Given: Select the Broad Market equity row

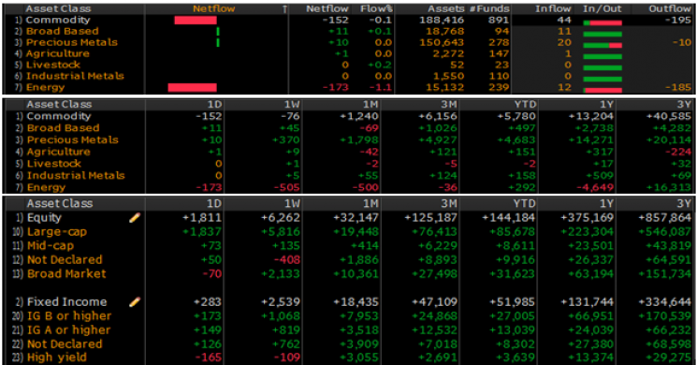Looking at the screenshot, I should click(348, 274).
